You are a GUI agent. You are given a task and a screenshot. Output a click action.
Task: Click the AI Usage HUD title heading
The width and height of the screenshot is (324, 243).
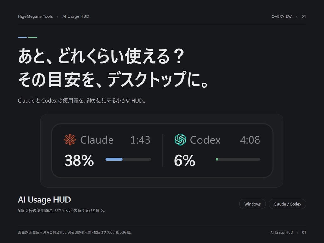(44, 200)
